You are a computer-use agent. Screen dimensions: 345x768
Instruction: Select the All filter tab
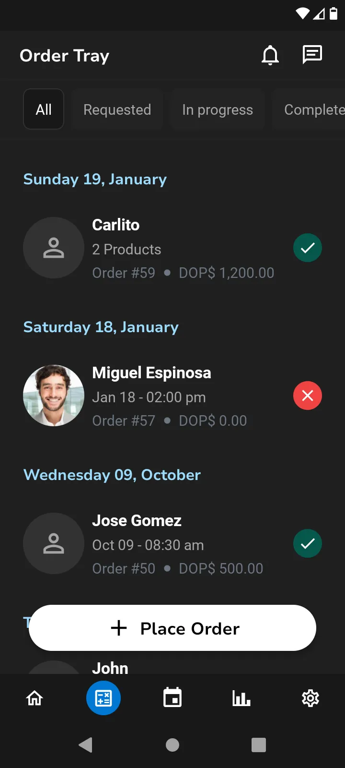44,109
